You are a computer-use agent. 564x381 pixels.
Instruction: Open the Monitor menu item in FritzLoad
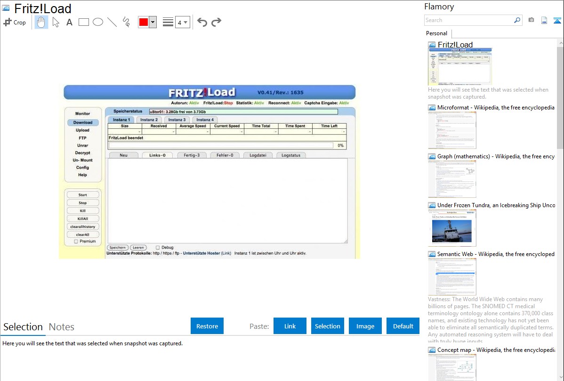(x=83, y=114)
